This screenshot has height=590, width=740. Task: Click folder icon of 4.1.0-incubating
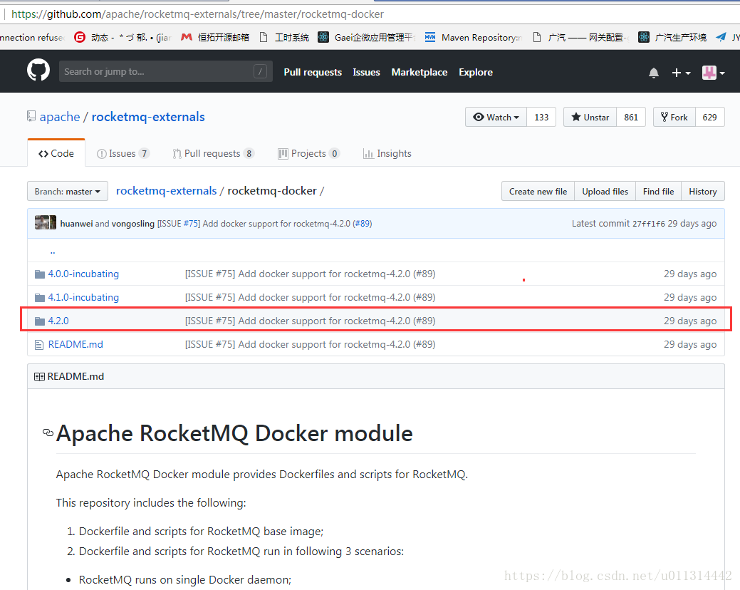(x=40, y=298)
